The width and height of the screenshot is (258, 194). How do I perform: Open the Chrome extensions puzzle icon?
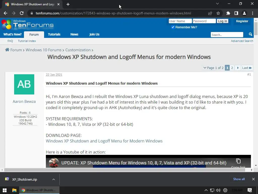tap(228, 13)
